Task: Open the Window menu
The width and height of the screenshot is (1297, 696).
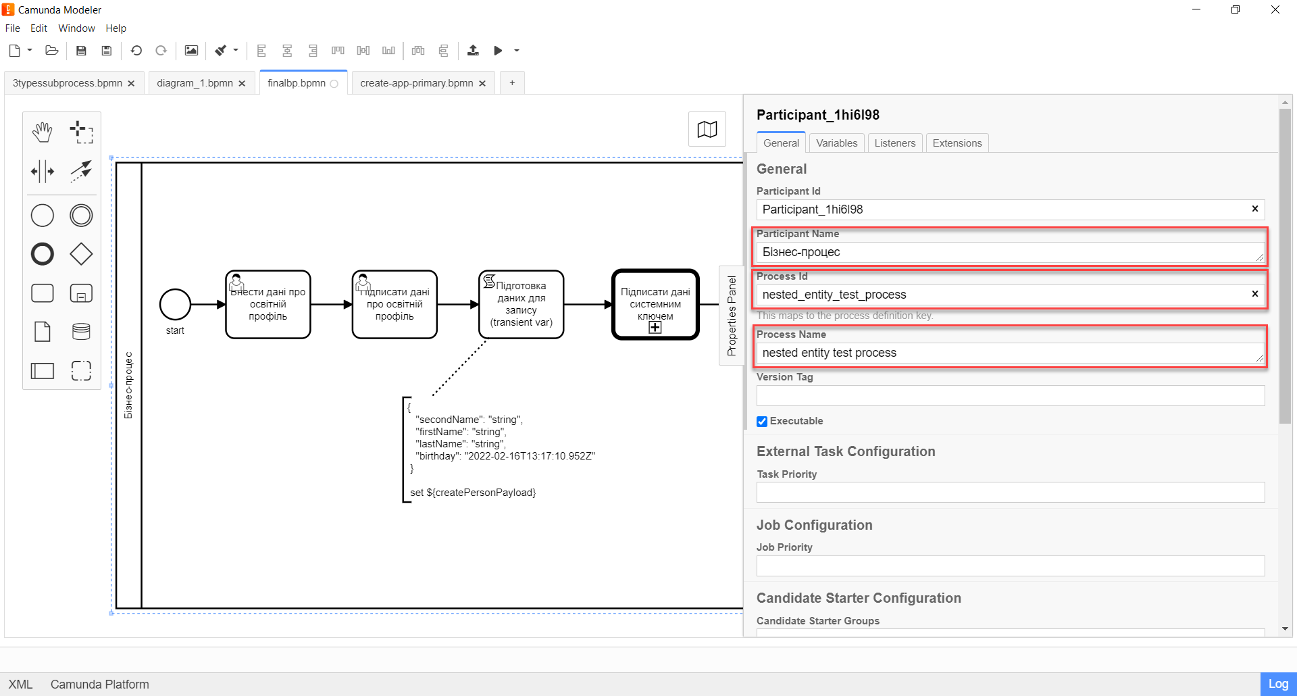Action: (76, 28)
